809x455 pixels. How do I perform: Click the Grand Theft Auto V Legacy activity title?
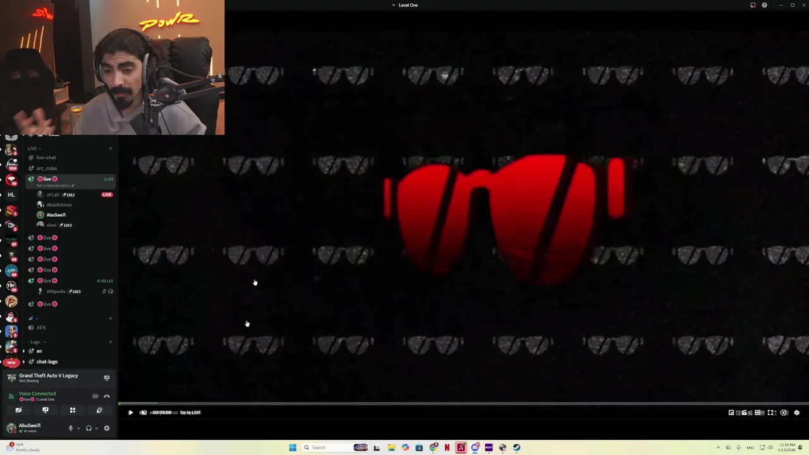tap(49, 375)
